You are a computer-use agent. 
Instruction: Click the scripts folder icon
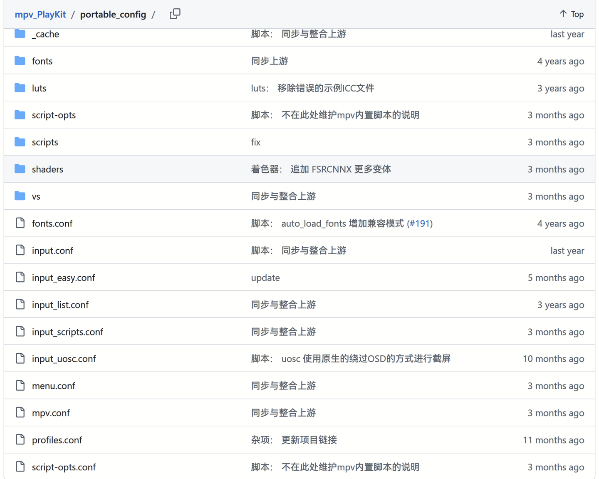coord(20,142)
